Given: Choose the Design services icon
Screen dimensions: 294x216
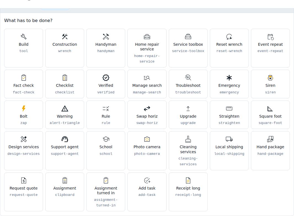Looking at the screenshot, I should (x=24, y=139).
